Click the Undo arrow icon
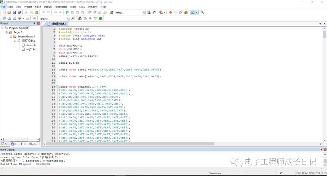 (x=43, y=12)
